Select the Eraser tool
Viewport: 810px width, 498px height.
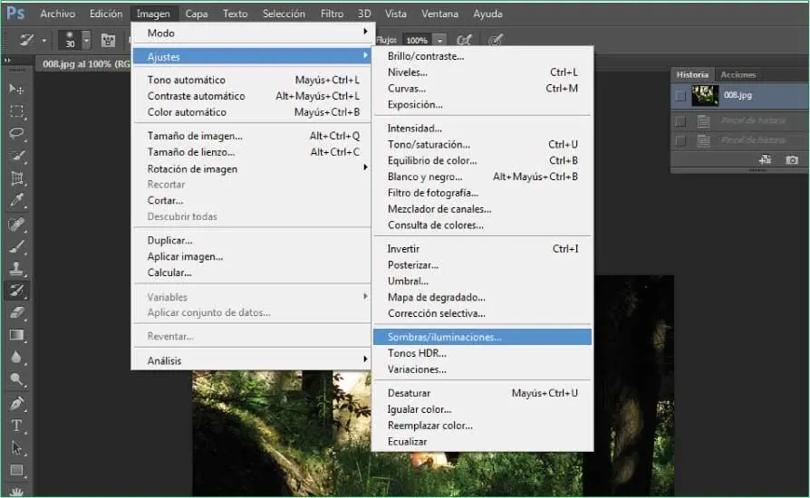[x=16, y=312]
